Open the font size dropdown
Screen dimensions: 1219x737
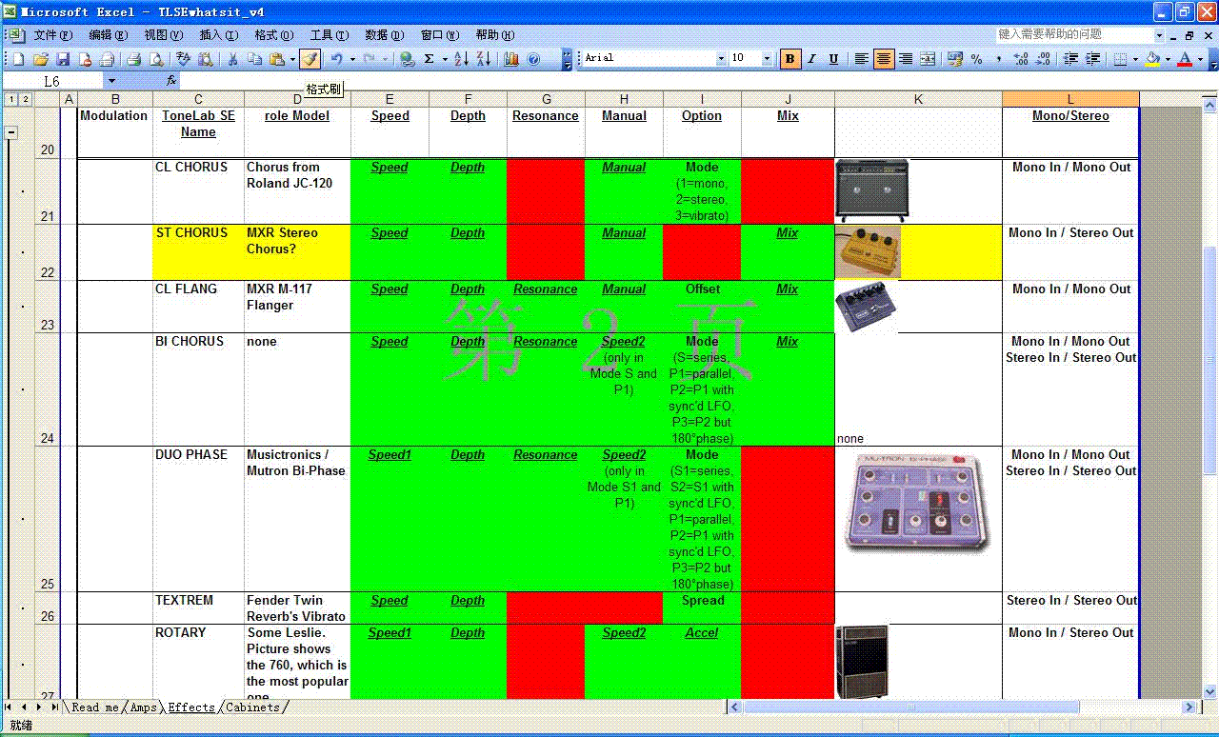(767, 59)
